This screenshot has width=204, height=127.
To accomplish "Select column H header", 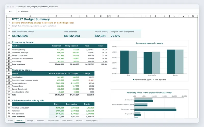I will pos(133,16).
